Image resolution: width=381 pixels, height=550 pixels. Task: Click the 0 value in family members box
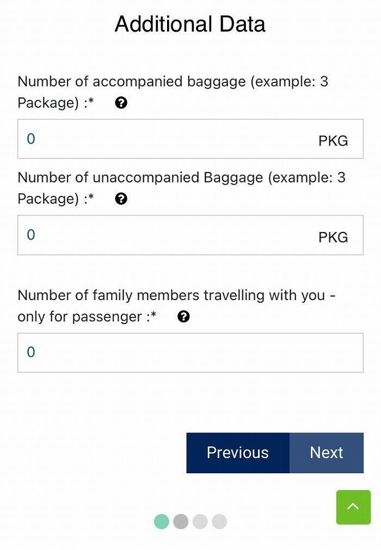pos(31,352)
